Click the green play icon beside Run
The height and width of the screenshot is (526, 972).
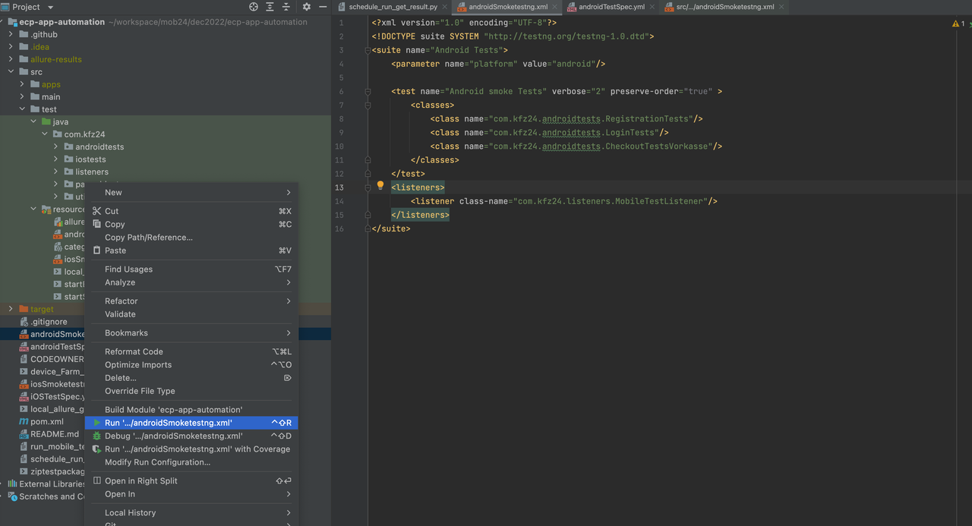click(96, 423)
